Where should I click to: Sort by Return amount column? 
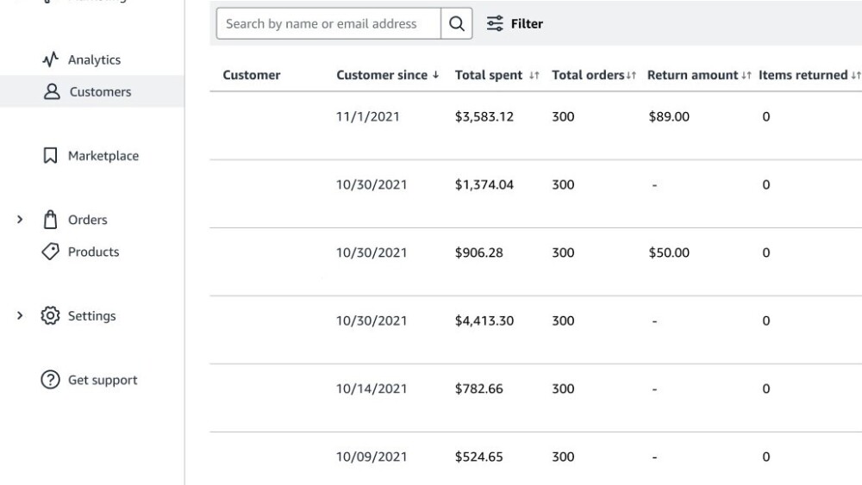point(699,75)
